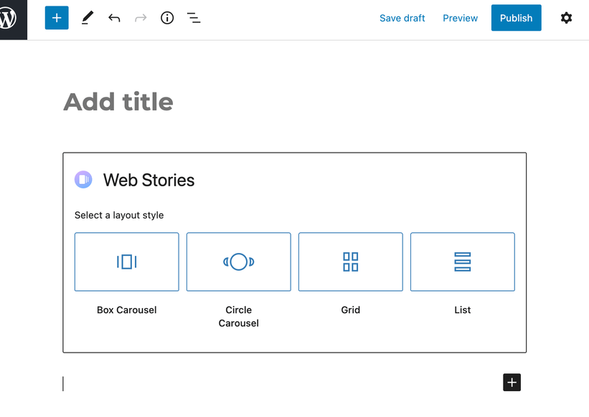Click the empty paragraph with text cursor

coord(282,383)
